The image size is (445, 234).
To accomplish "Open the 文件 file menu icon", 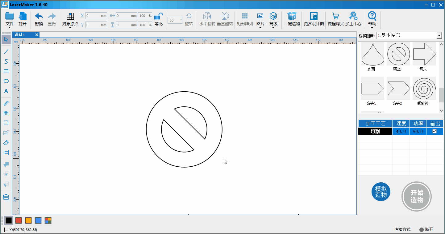I will click(10, 16).
